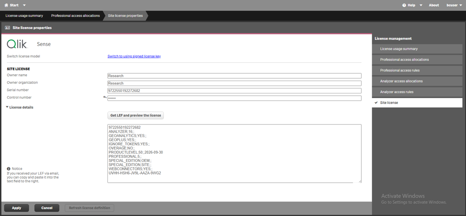This screenshot has width=466, height=216.
Task: Open Analyzer access rules in sidebar
Action: click(417, 92)
